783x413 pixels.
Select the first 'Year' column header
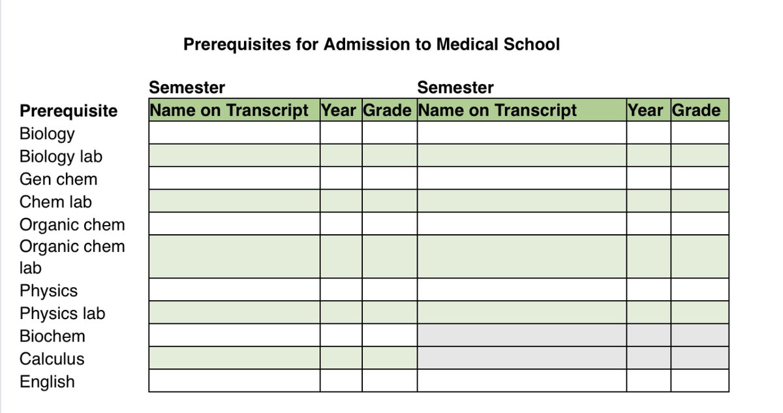tap(339, 110)
